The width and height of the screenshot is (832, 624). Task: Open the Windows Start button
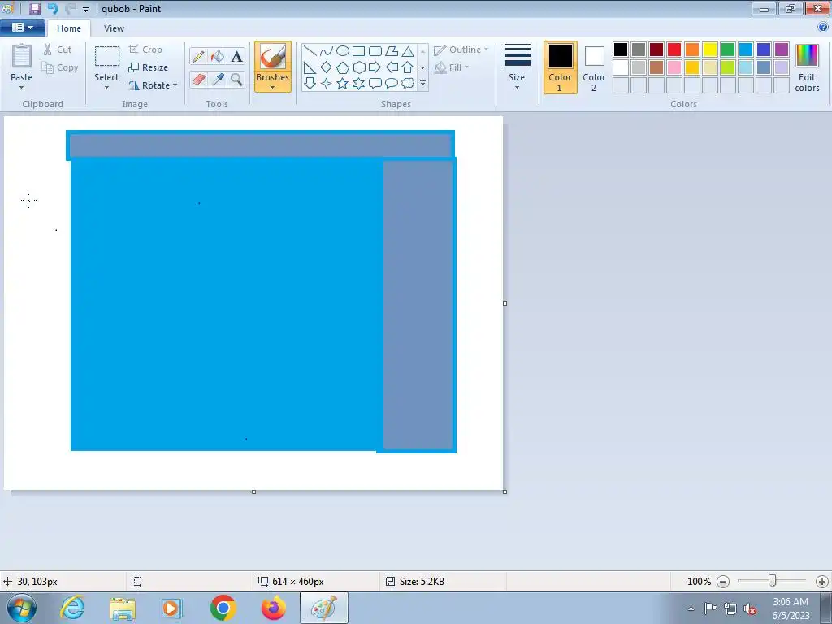(x=22, y=608)
